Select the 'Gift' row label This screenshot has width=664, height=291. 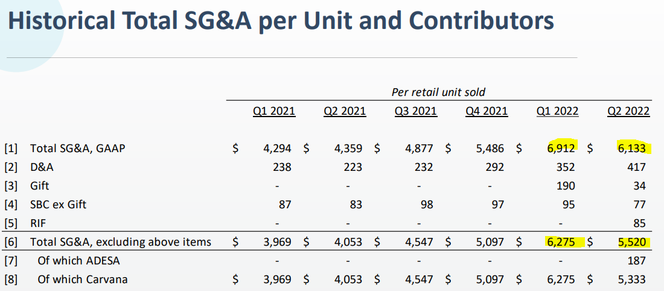(40, 186)
